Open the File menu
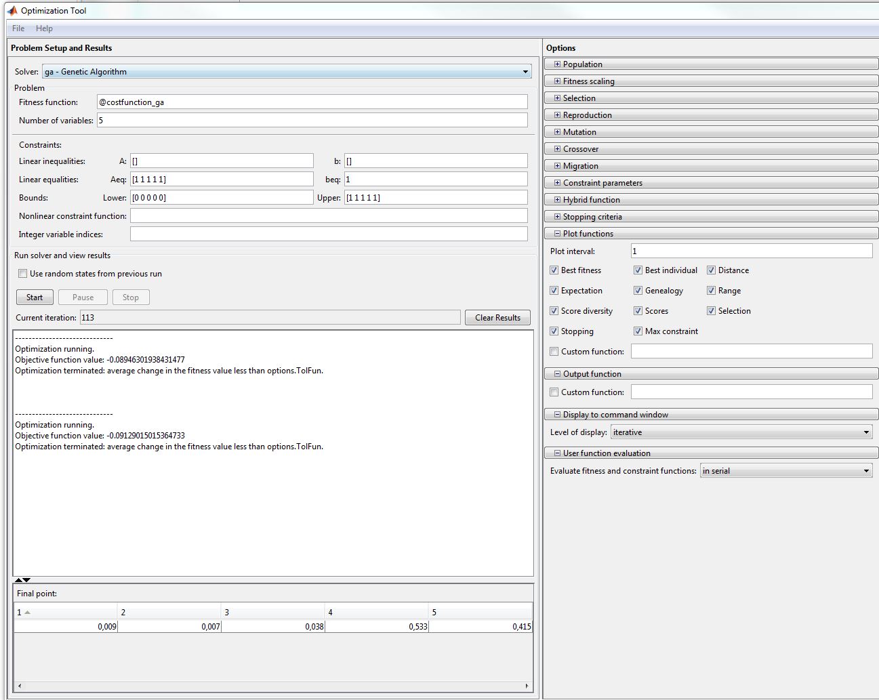879x700 pixels. [18, 28]
